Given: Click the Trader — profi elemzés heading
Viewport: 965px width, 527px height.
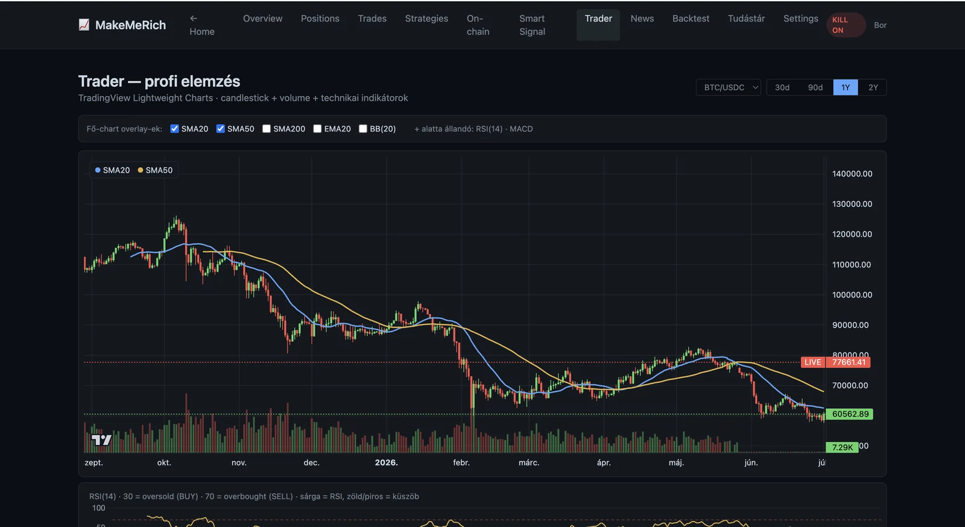Looking at the screenshot, I should click(159, 81).
